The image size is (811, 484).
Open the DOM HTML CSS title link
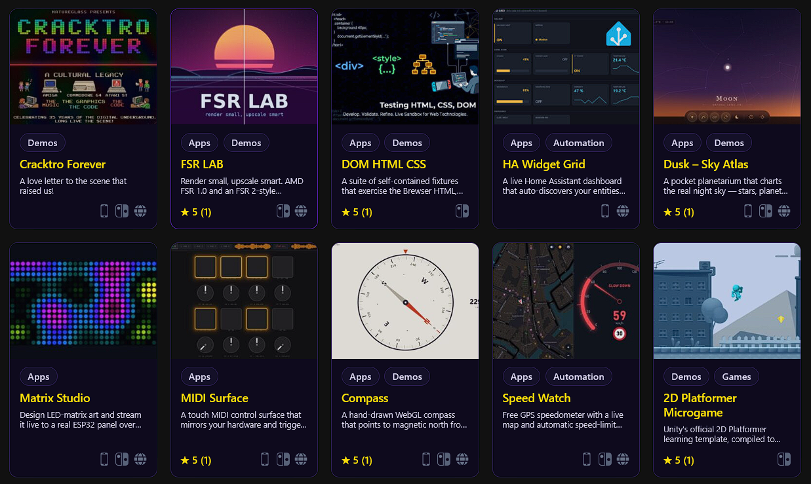coord(384,164)
